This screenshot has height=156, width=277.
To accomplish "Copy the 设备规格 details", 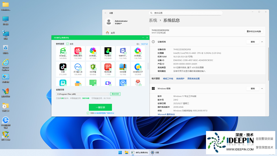I will click(x=253, y=42).
